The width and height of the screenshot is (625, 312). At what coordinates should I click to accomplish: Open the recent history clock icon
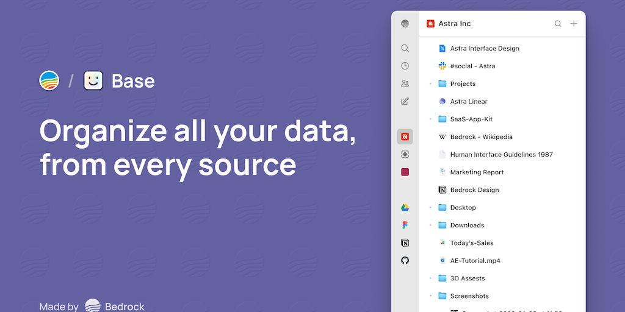pyautogui.click(x=405, y=66)
